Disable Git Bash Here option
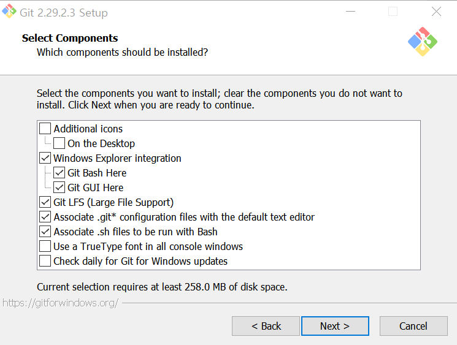The width and height of the screenshot is (457, 345). (x=60, y=173)
